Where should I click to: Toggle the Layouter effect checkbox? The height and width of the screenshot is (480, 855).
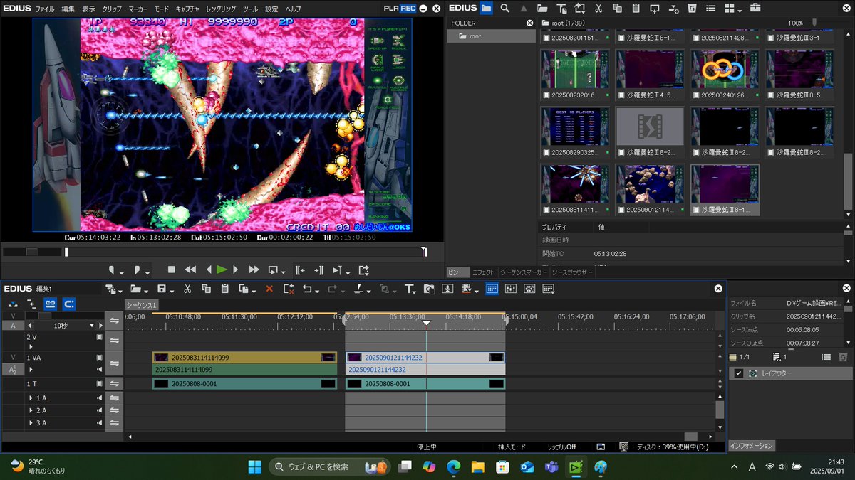(739, 373)
